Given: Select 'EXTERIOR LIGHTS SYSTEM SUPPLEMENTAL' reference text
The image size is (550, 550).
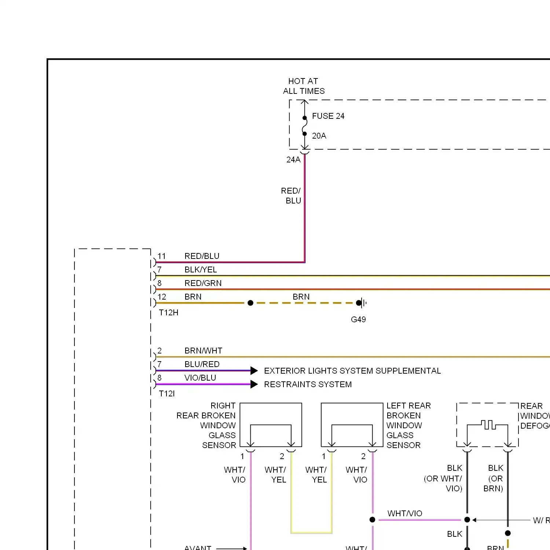Looking at the screenshot, I should pyautogui.click(x=352, y=371).
